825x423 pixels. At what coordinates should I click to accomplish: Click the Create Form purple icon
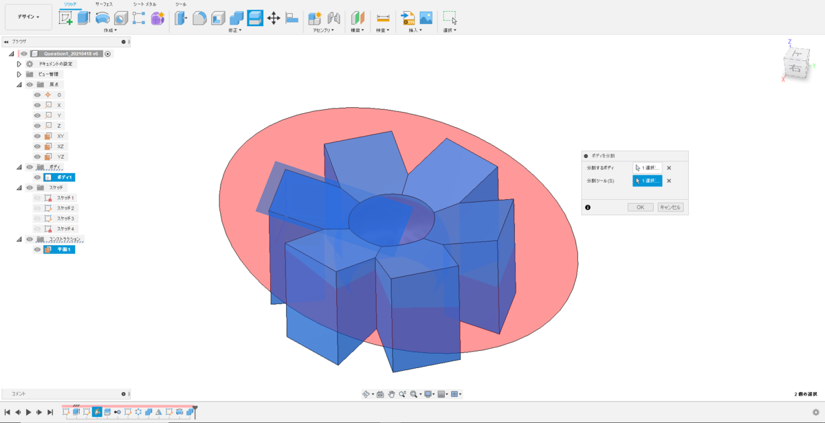157,19
